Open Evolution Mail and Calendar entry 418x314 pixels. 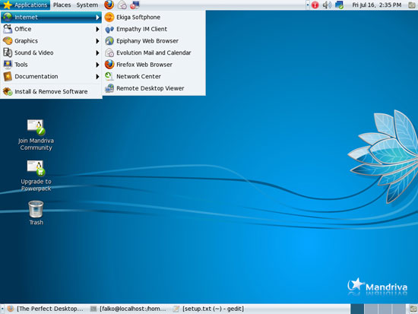154,52
